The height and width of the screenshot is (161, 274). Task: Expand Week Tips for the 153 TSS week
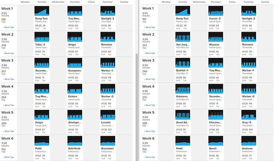coord(9,157)
